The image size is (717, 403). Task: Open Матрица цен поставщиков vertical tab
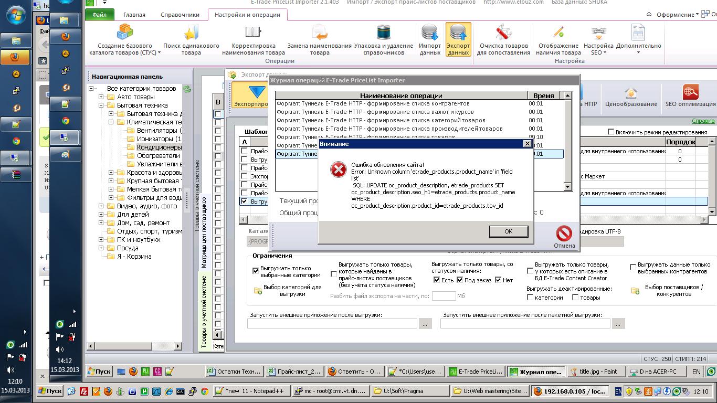(x=205, y=232)
